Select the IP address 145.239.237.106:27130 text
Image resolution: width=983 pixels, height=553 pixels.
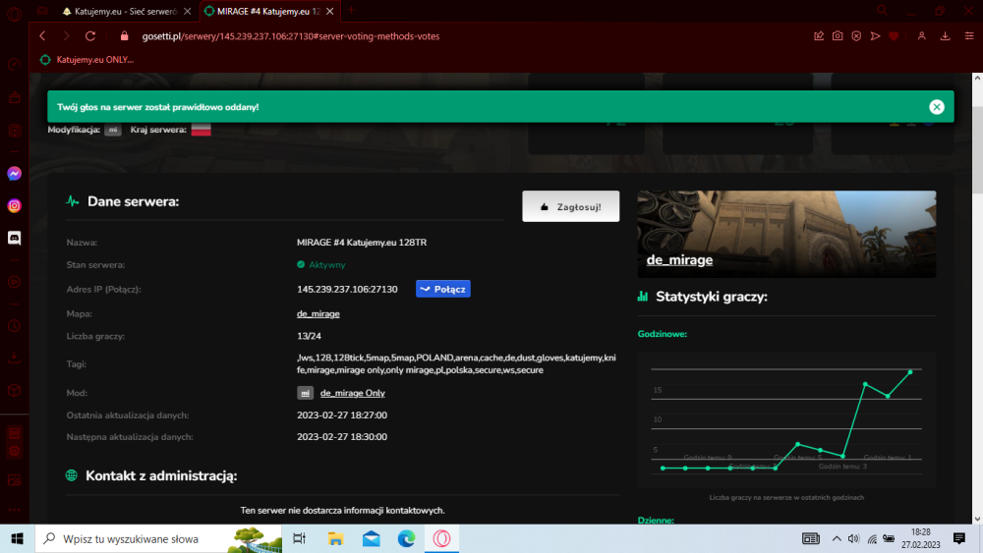pos(347,290)
